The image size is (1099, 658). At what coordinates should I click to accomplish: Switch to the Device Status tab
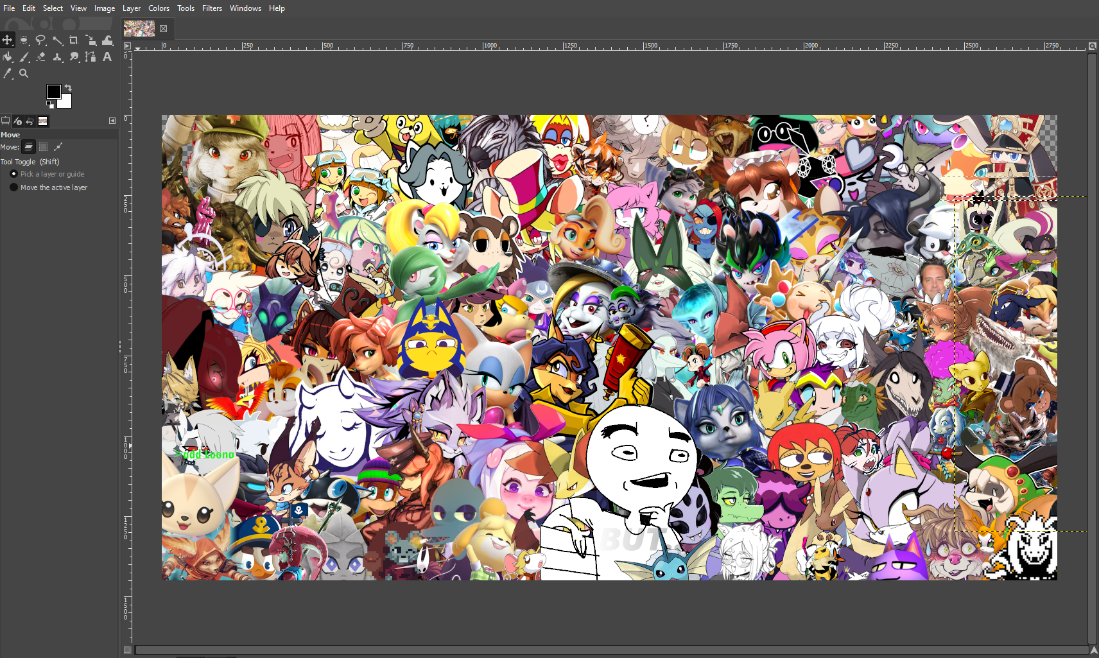(x=18, y=121)
